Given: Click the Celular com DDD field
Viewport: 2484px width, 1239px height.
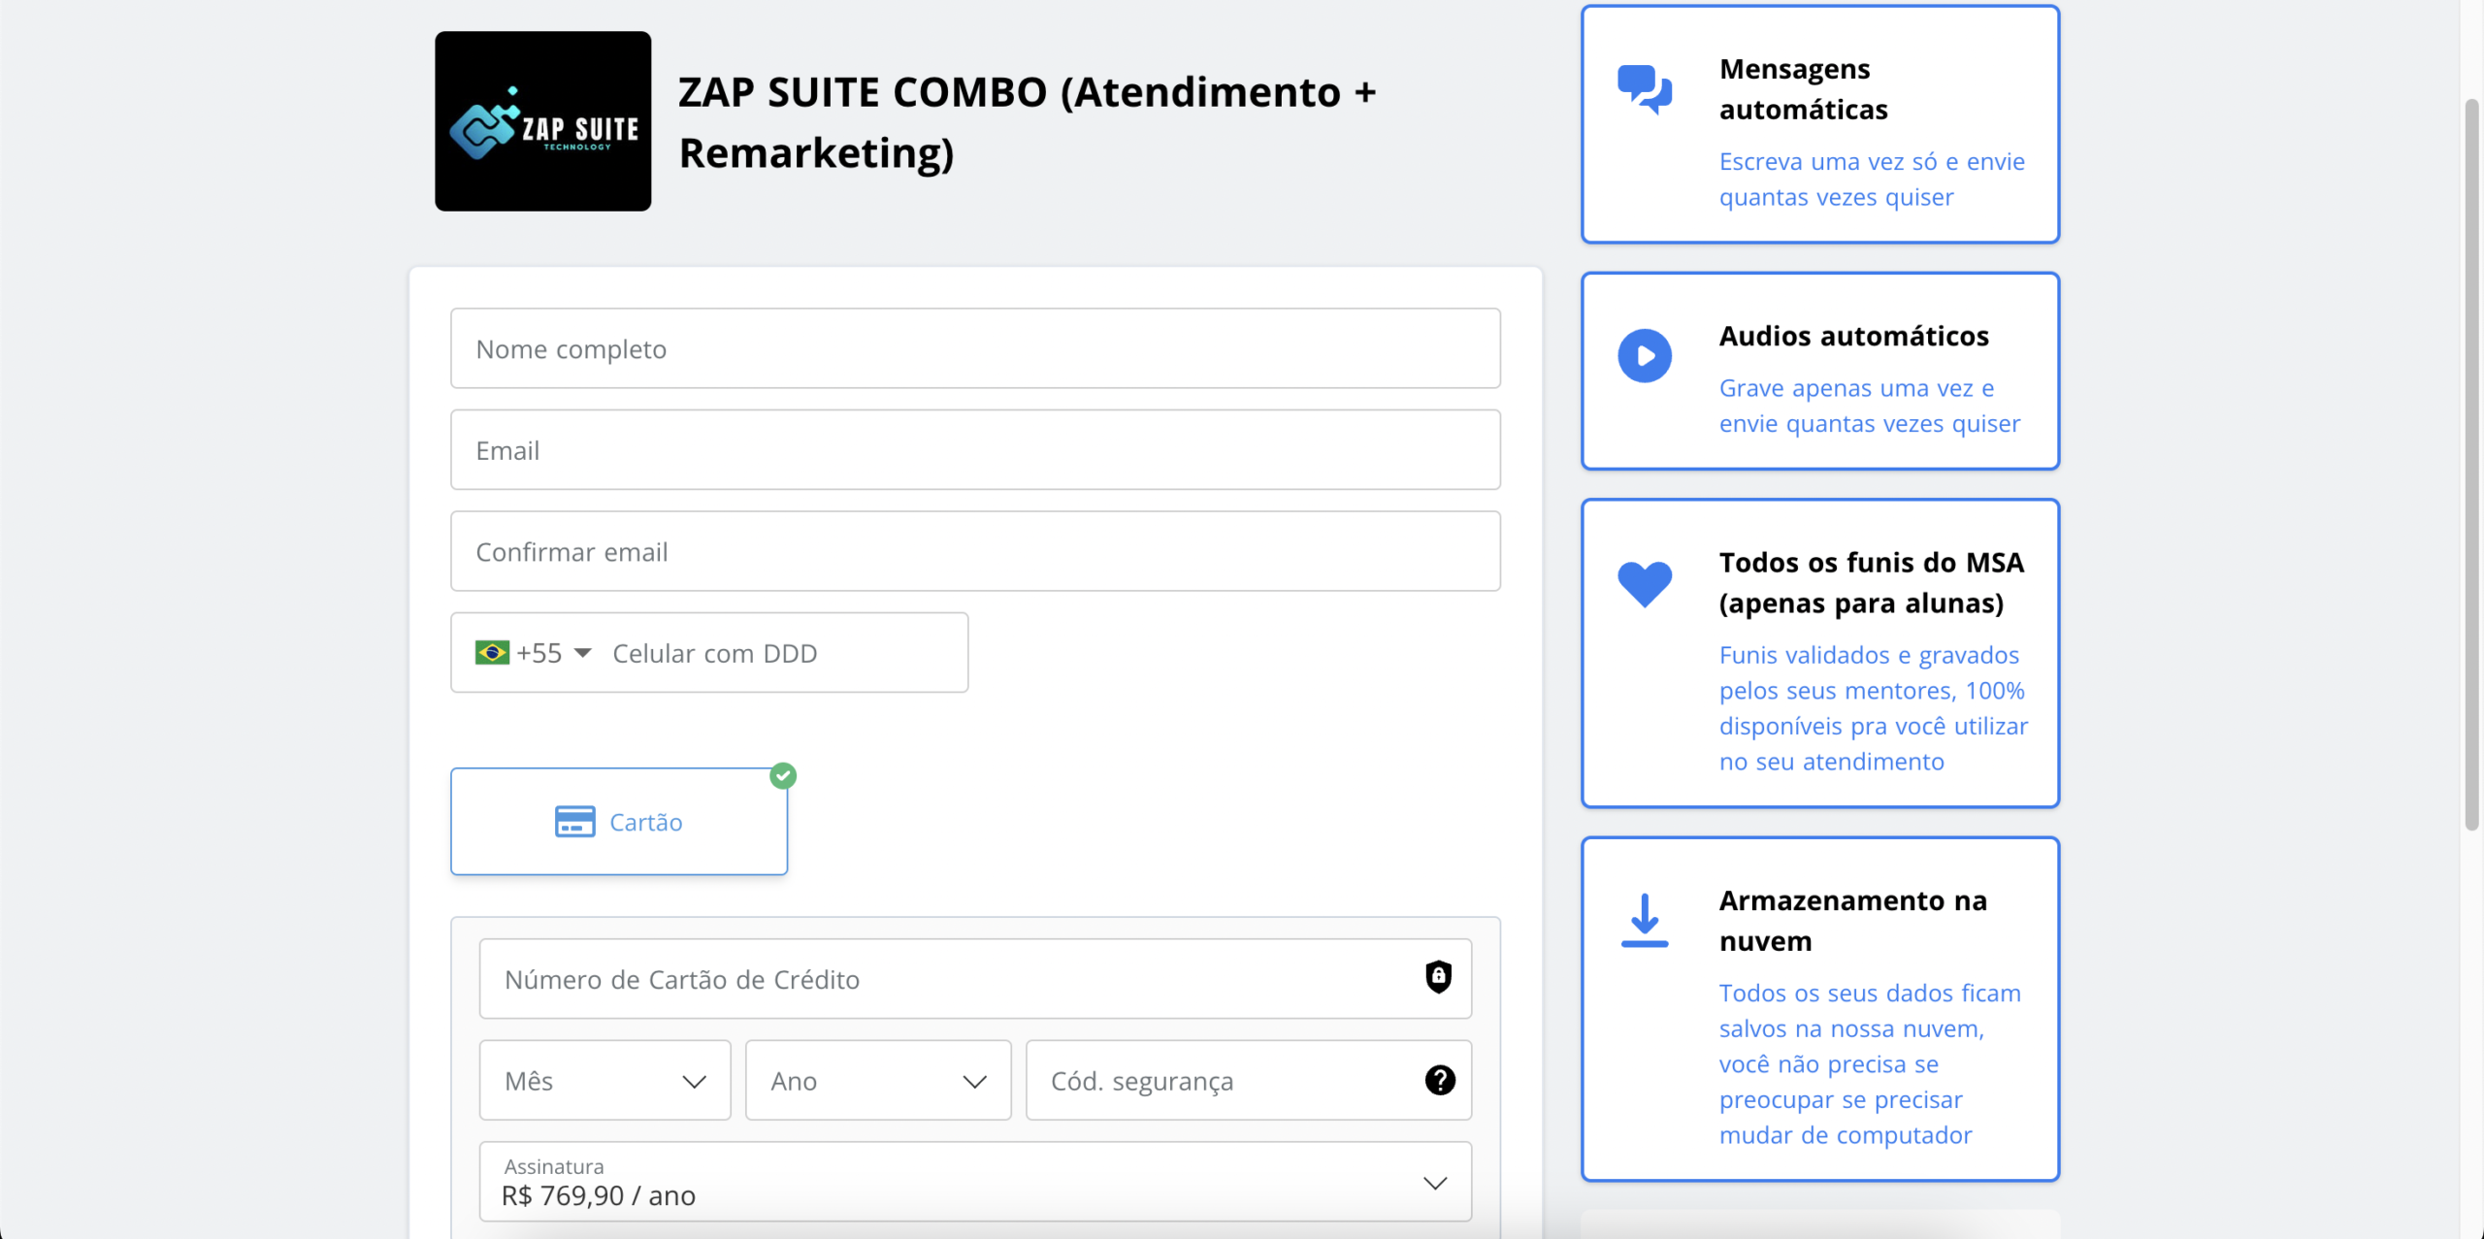Looking at the screenshot, I should (782, 653).
